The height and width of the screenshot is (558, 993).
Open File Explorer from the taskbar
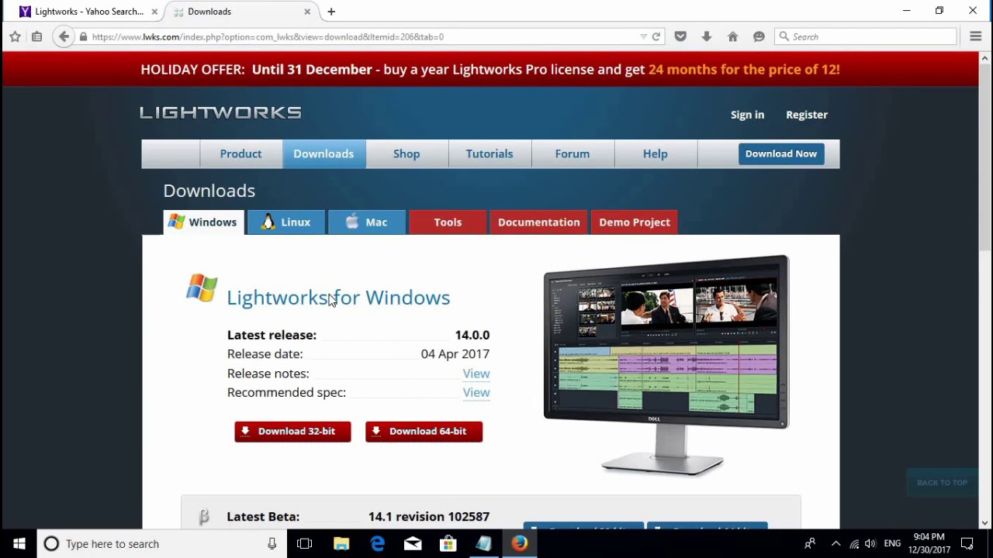pyautogui.click(x=341, y=543)
